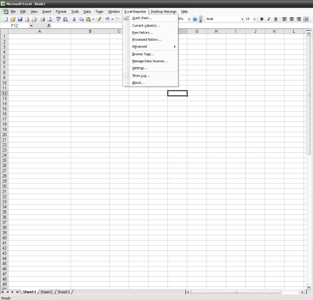Center text in the cell
The image size is (313, 300).
pos(292,19)
